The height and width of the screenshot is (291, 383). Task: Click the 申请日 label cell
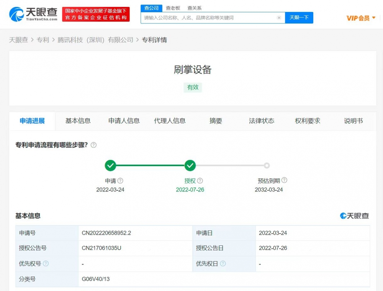[224, 233]
